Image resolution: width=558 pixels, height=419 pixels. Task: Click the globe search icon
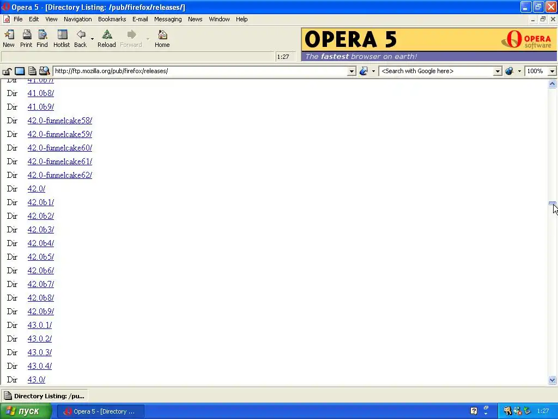point(510,71)
